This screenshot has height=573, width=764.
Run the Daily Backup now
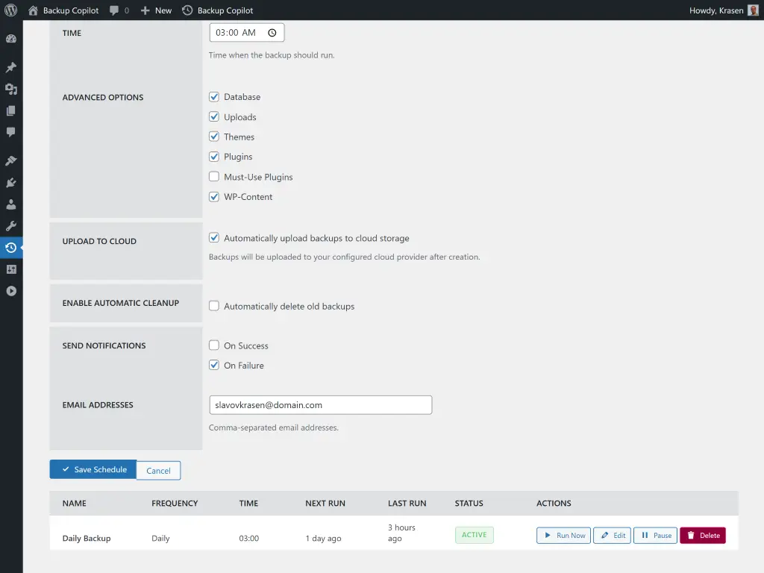[563, 535]
